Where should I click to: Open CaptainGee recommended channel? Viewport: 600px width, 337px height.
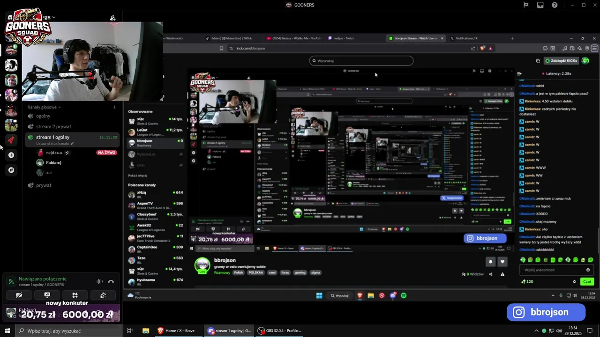click(156, 249)
